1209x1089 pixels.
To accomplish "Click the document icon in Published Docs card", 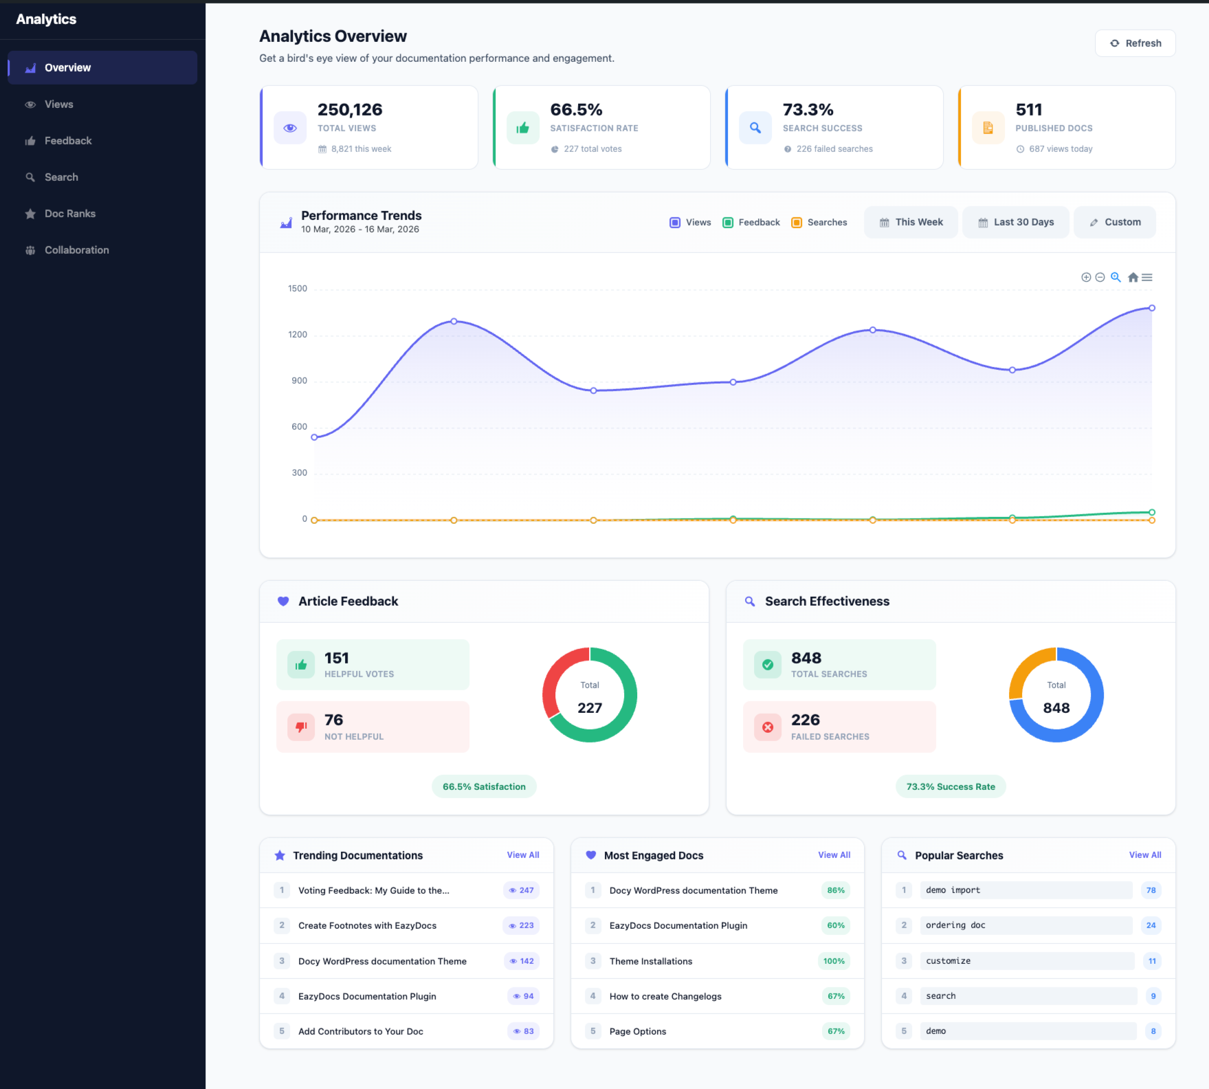I will coord(988,128).
